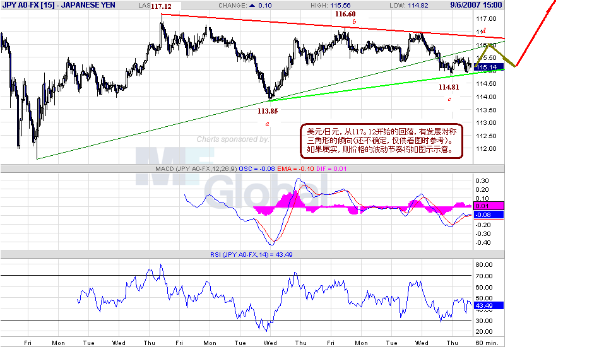The height and width of the screenshot is (347, 604).
Task: Click the blue 115.14 current price tag
Action: pyautogui.click(x=489, y=67)
